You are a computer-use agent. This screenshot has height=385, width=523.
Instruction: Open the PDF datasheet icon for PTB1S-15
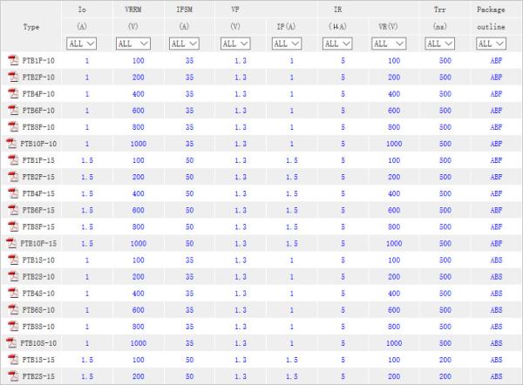pos(13,360)
